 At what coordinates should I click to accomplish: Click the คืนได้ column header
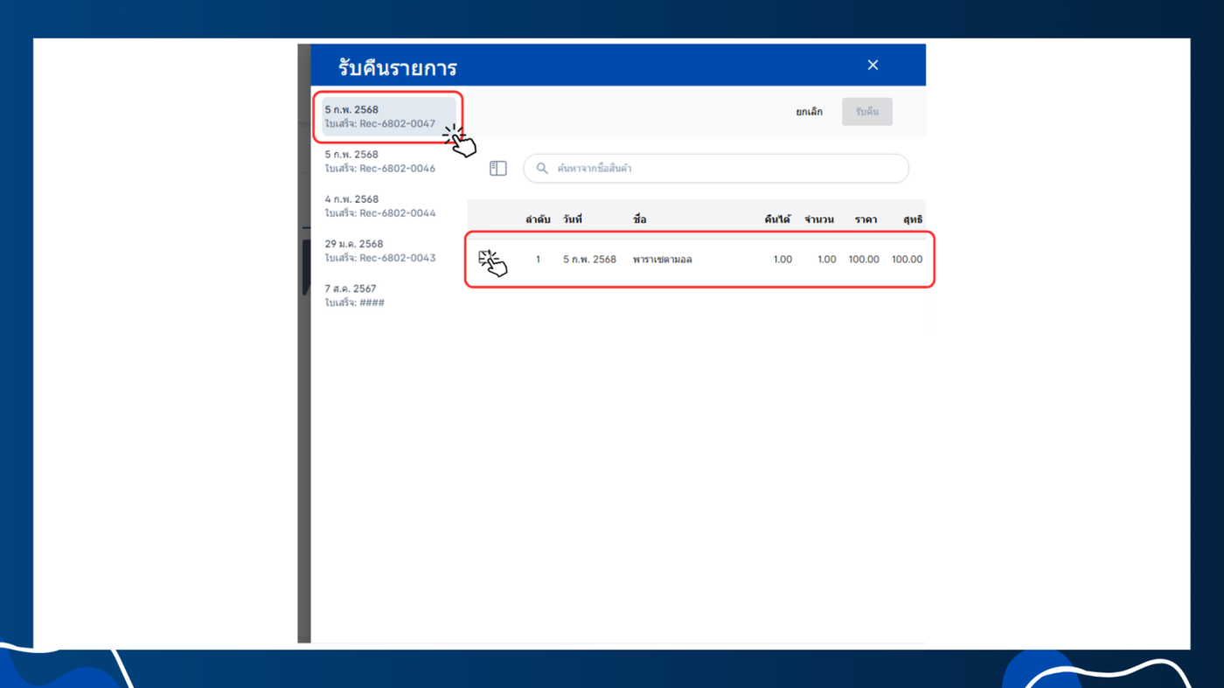(x=777, y=219)
